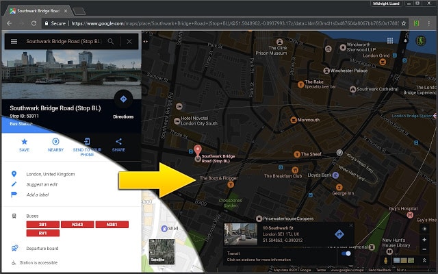438x274 pixels.
Task: Select the Southwark Bridge Road browser tab
Action: click(38, 11)
